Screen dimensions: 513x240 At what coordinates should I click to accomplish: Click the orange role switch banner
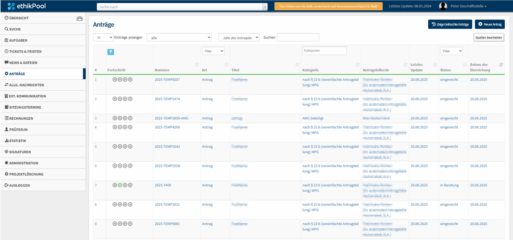point(328,6)
